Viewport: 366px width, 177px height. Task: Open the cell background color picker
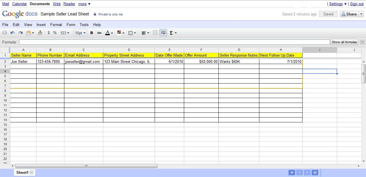(121, 33)
